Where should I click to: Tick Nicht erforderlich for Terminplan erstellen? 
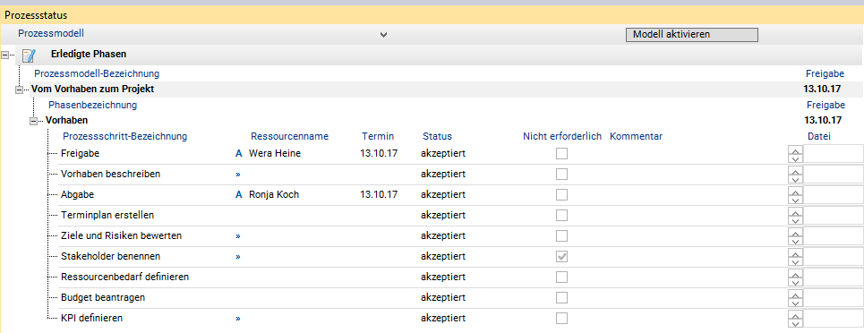tap(561, 215)
